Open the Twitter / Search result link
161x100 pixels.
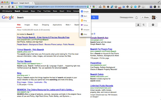pos(24,61)
